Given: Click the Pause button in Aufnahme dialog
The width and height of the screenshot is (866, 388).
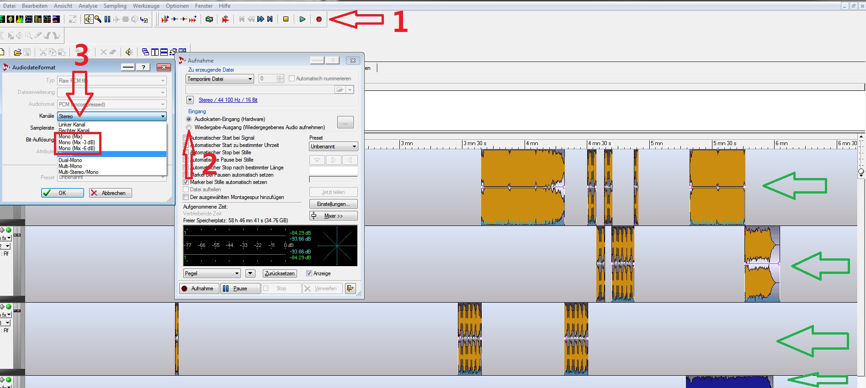Looking at the screenshot, I should (x=240, y=288).
